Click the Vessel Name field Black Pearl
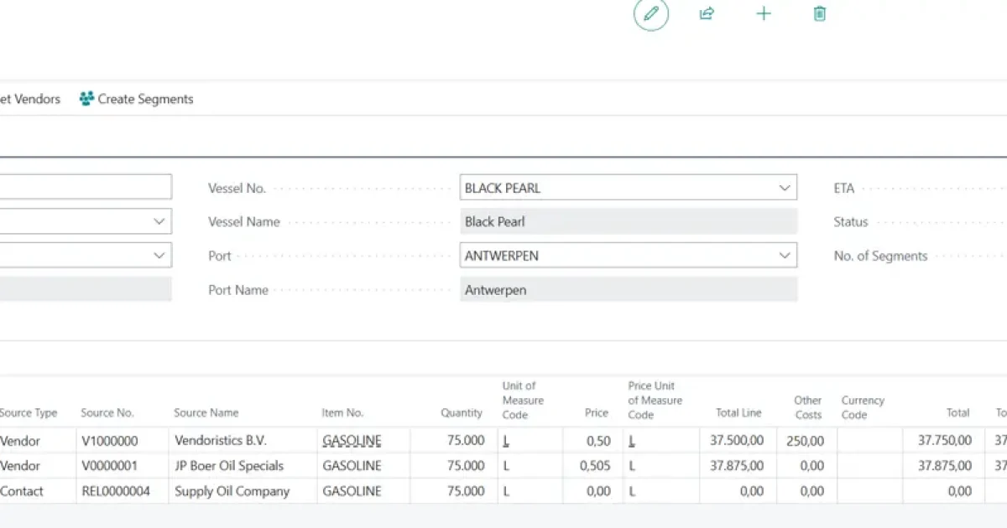Screen dimensions: 1007x528 point(628,222)
